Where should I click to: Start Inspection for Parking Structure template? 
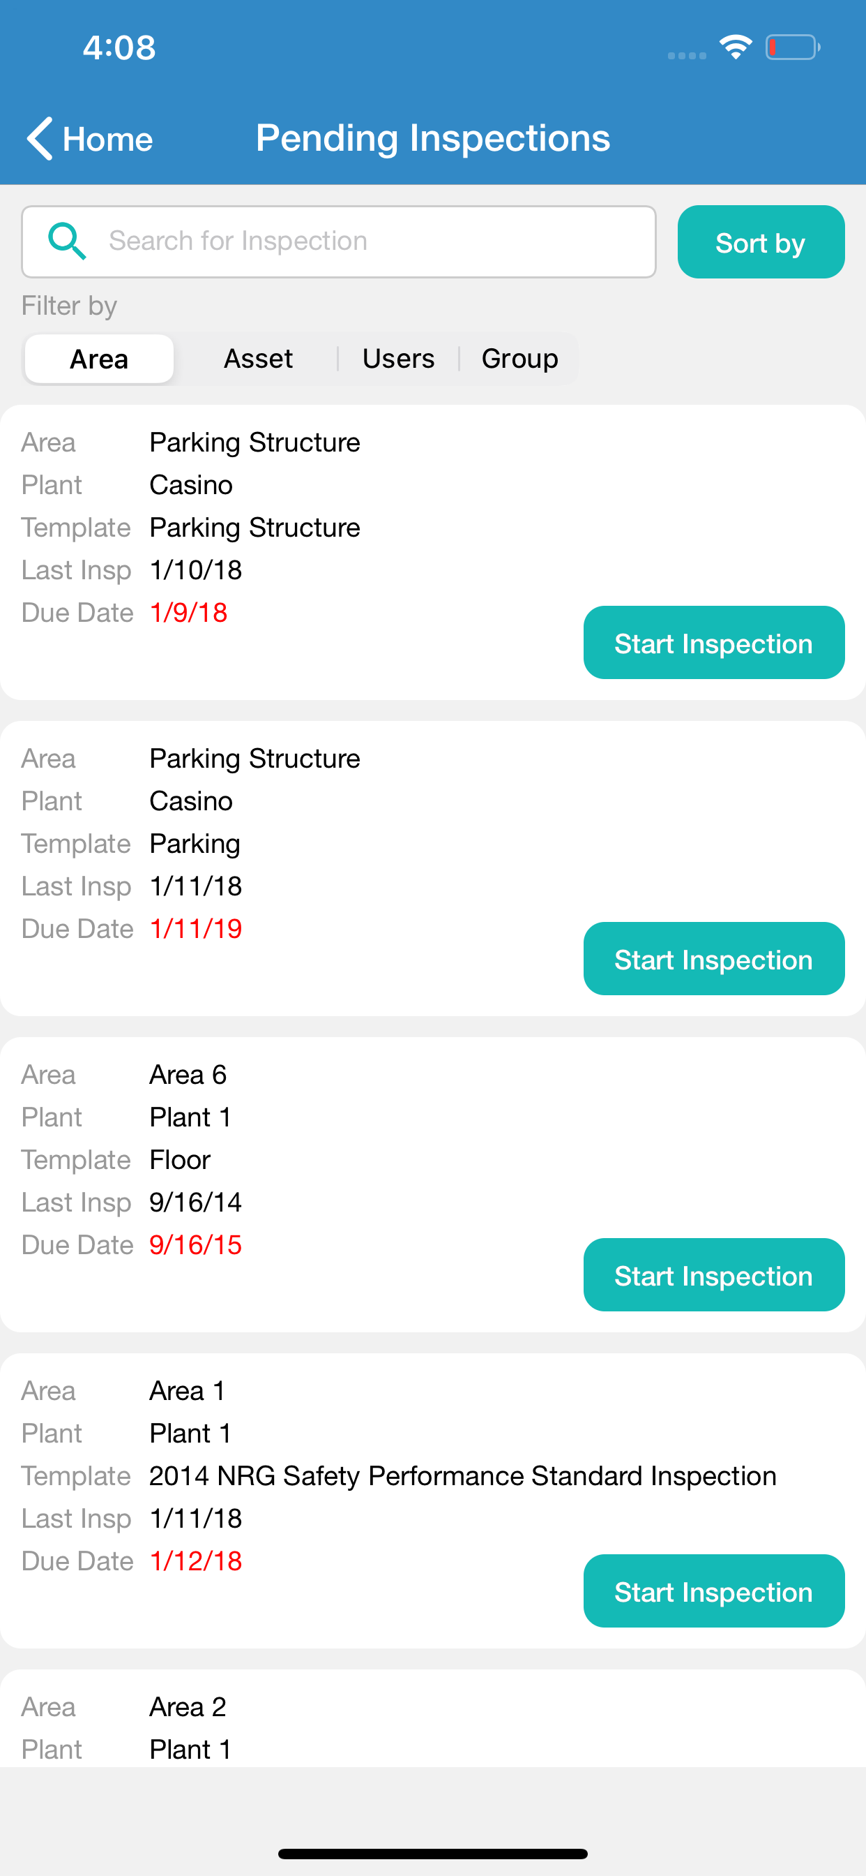pos(714,642)
